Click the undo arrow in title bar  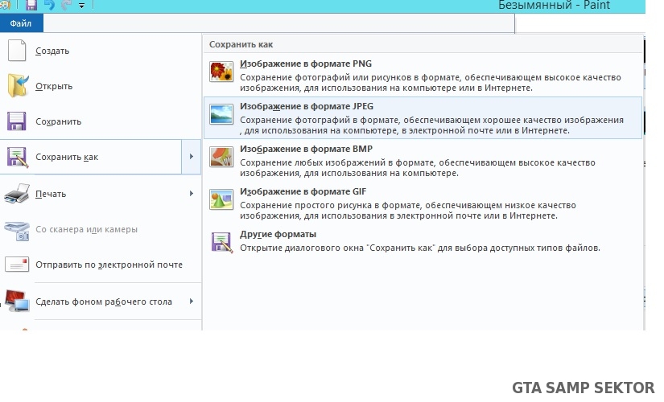[50, 5]
